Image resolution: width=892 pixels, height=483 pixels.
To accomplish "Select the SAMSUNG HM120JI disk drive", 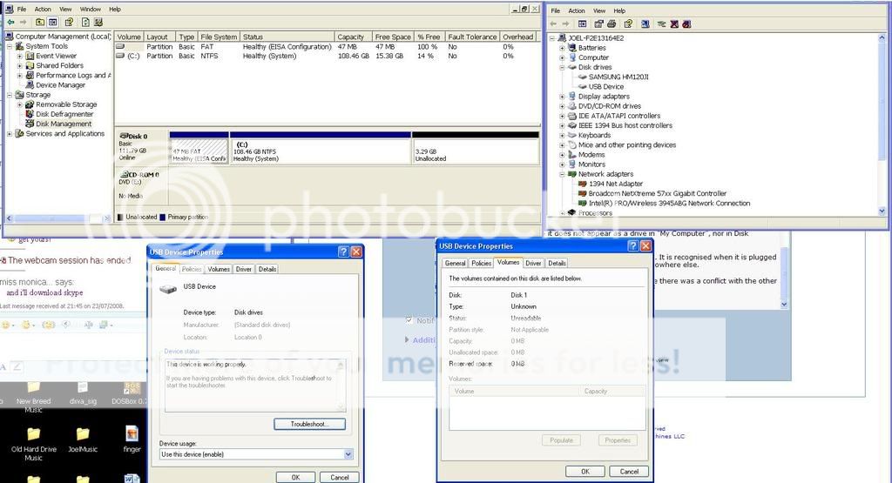I will click(x=618, y=77).
